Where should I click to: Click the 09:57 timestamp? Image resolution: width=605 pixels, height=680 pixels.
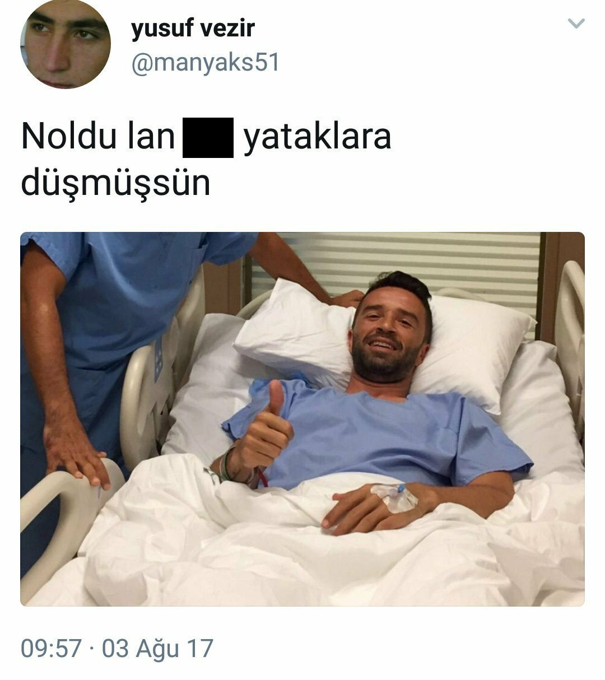point(51,648)
